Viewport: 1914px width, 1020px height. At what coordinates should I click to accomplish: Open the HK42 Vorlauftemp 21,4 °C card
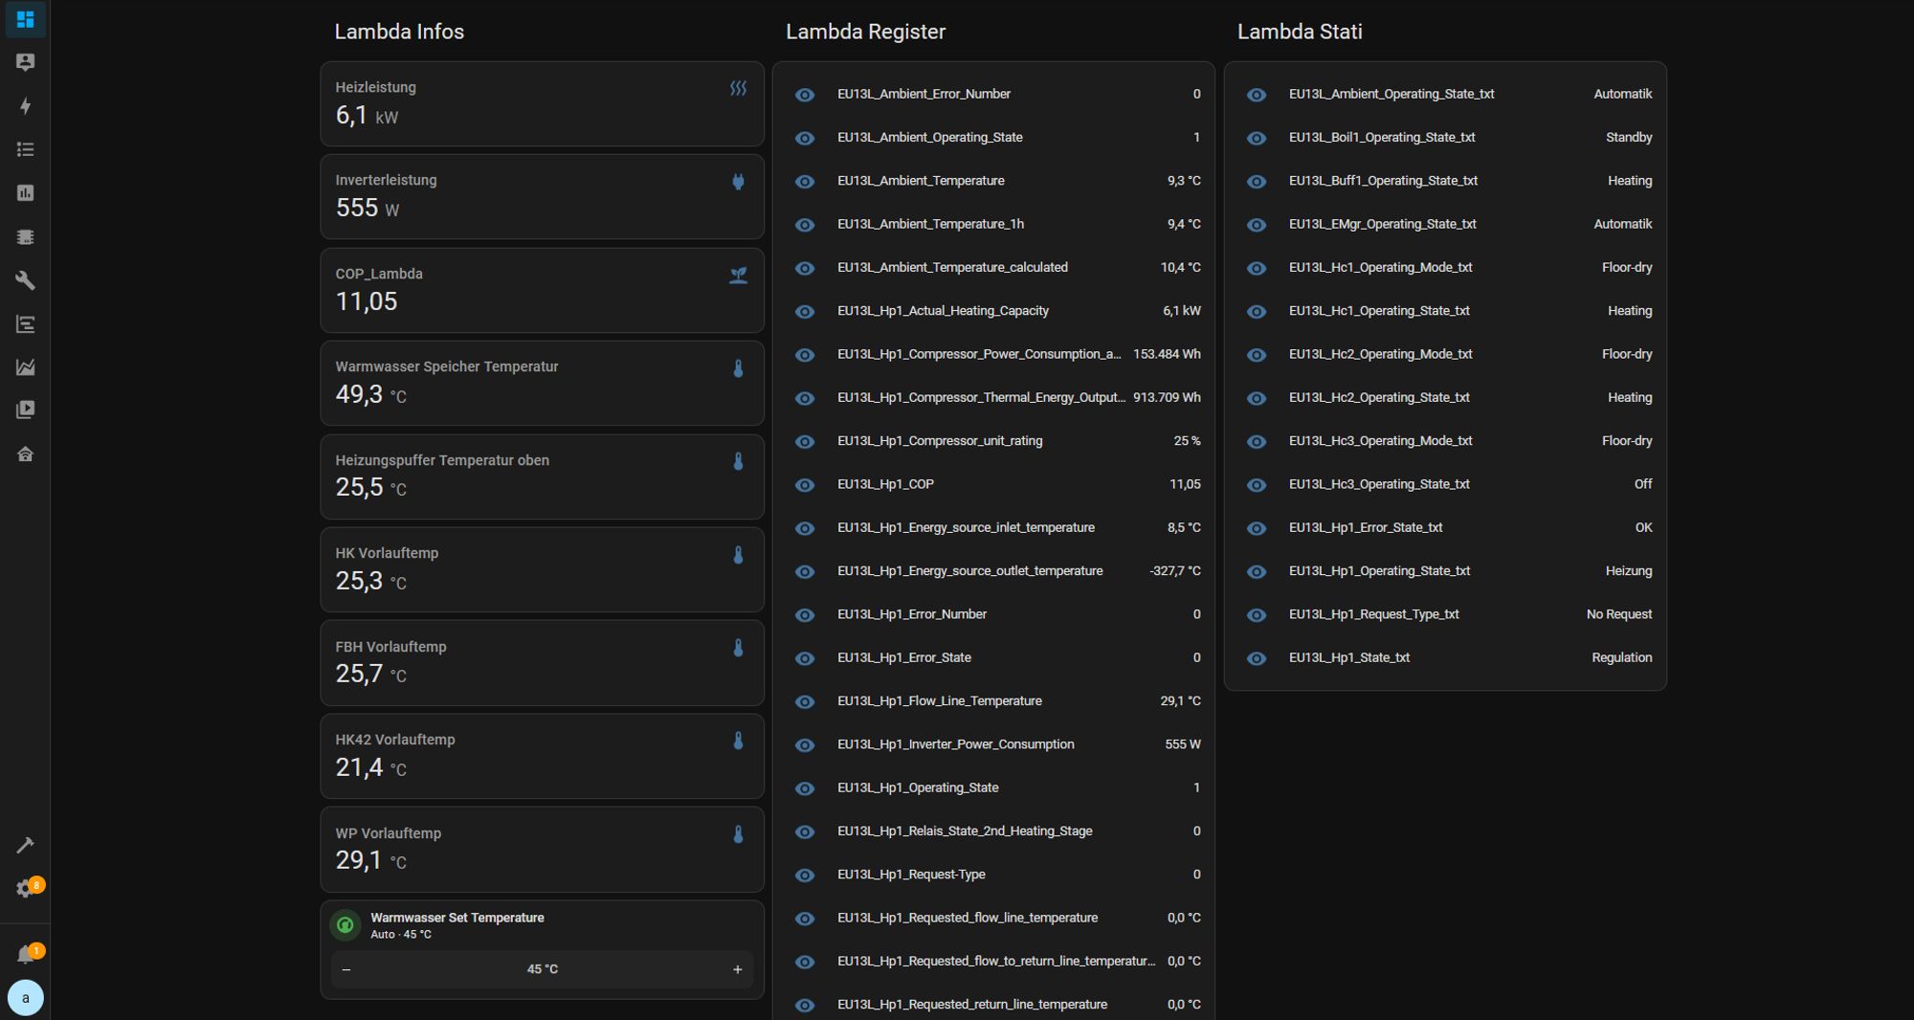(542, 756)
